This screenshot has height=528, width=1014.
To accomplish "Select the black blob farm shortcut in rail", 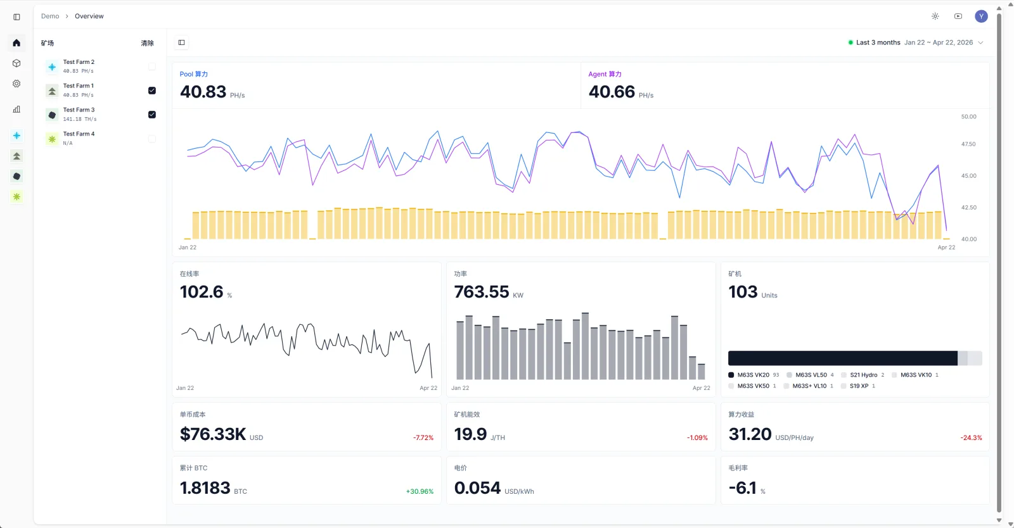I will click(16, 176).
